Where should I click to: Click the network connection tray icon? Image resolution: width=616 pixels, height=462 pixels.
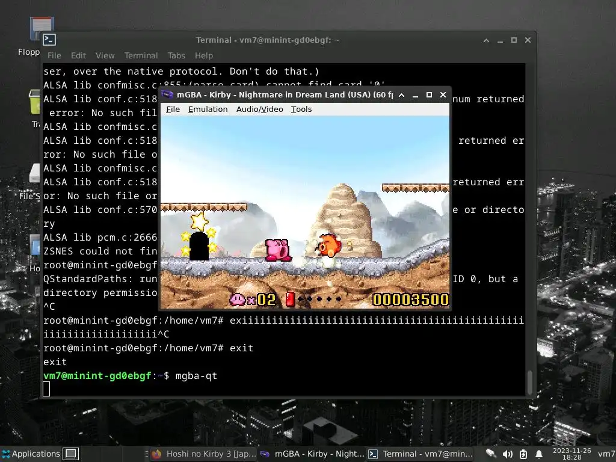click(491, 454)
